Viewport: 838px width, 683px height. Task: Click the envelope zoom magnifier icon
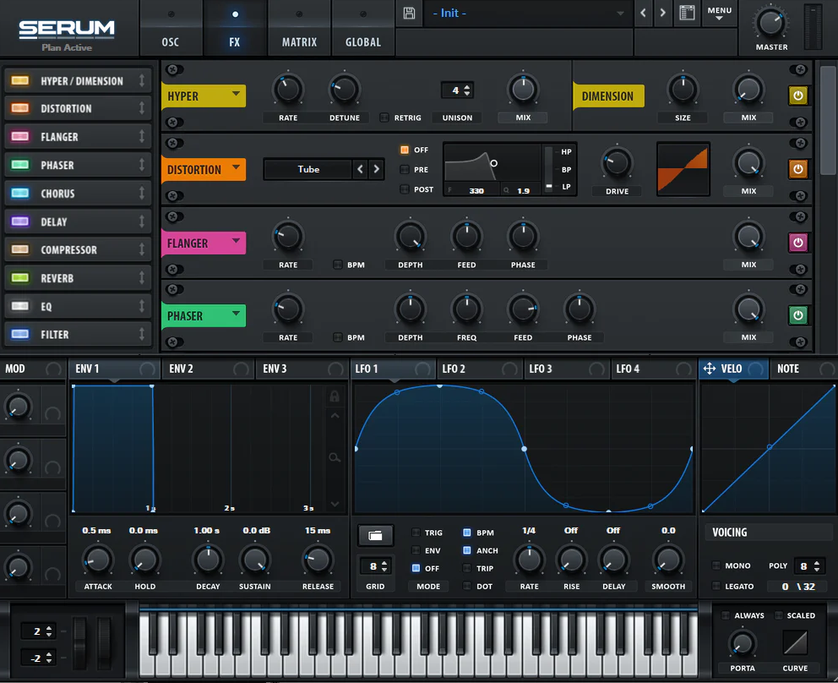(335, 457)
